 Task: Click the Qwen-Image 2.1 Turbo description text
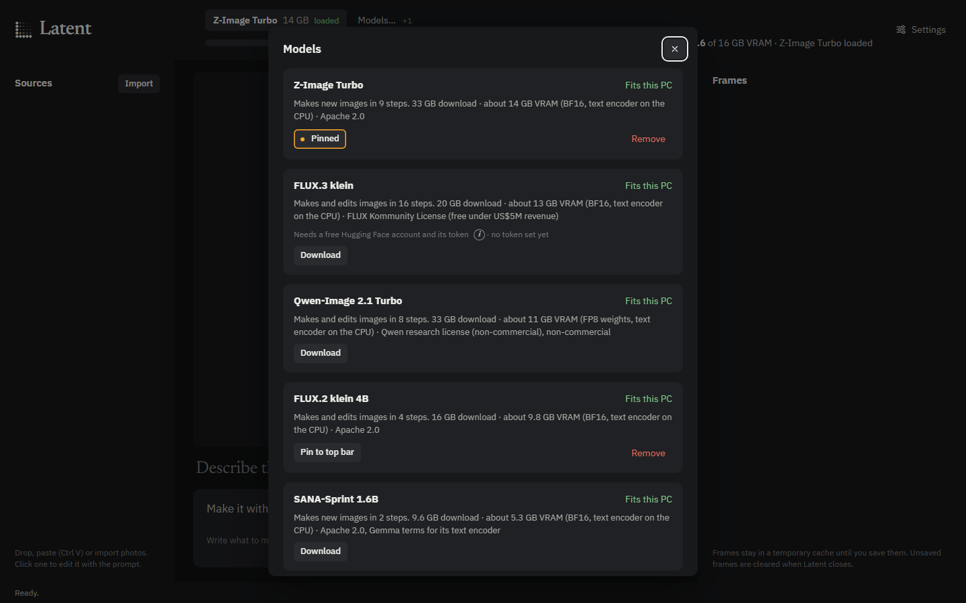point(472,326)
